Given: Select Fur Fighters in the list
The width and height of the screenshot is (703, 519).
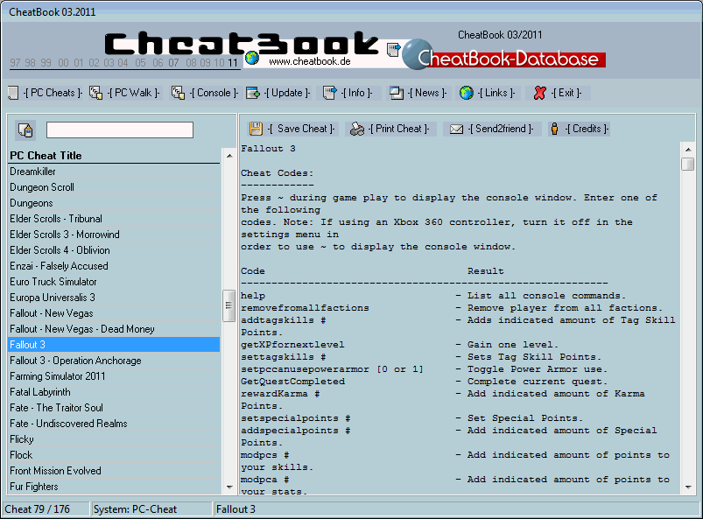Looking at the screenshot, I should [114, 487].
